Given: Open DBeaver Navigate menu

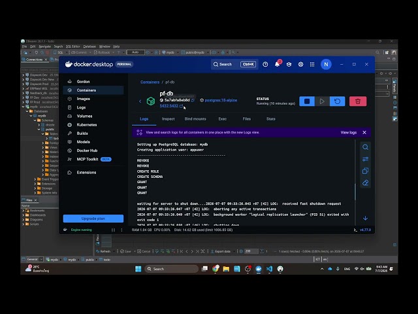Looking at the screenshot, I should 45,46.
